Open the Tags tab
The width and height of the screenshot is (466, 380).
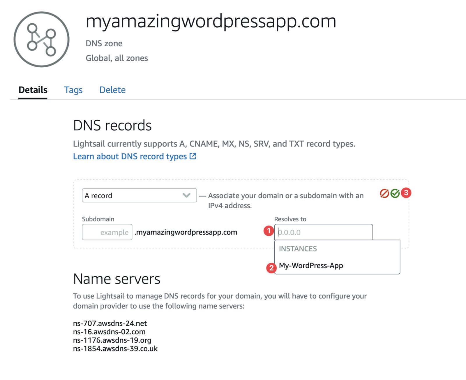click(73, 90)
